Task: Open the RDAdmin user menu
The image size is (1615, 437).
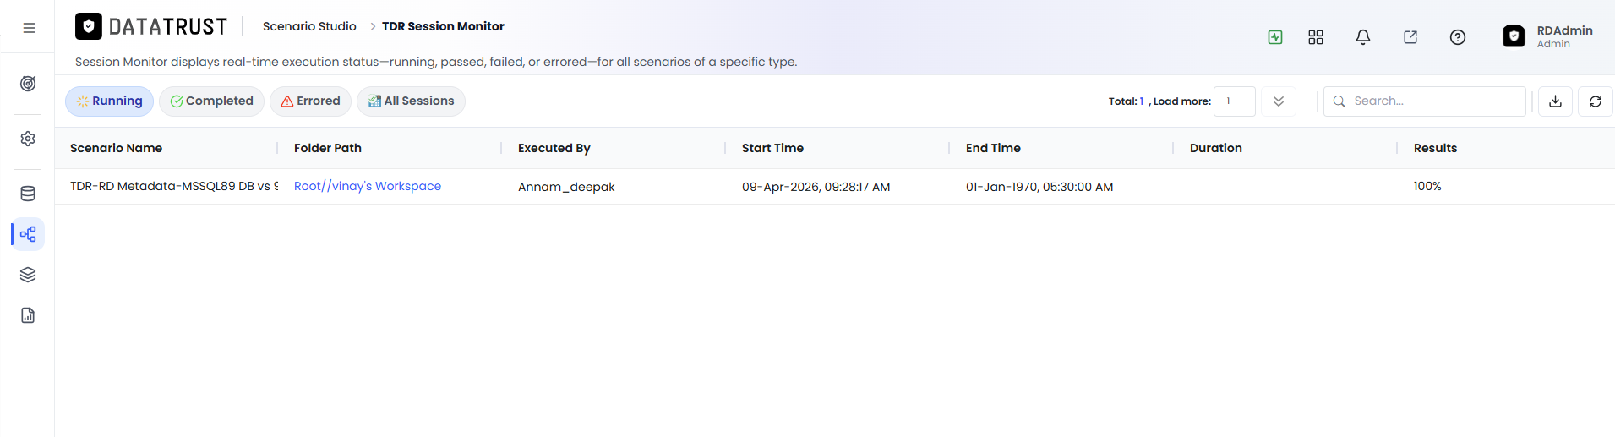Action: pos(1548,36)
